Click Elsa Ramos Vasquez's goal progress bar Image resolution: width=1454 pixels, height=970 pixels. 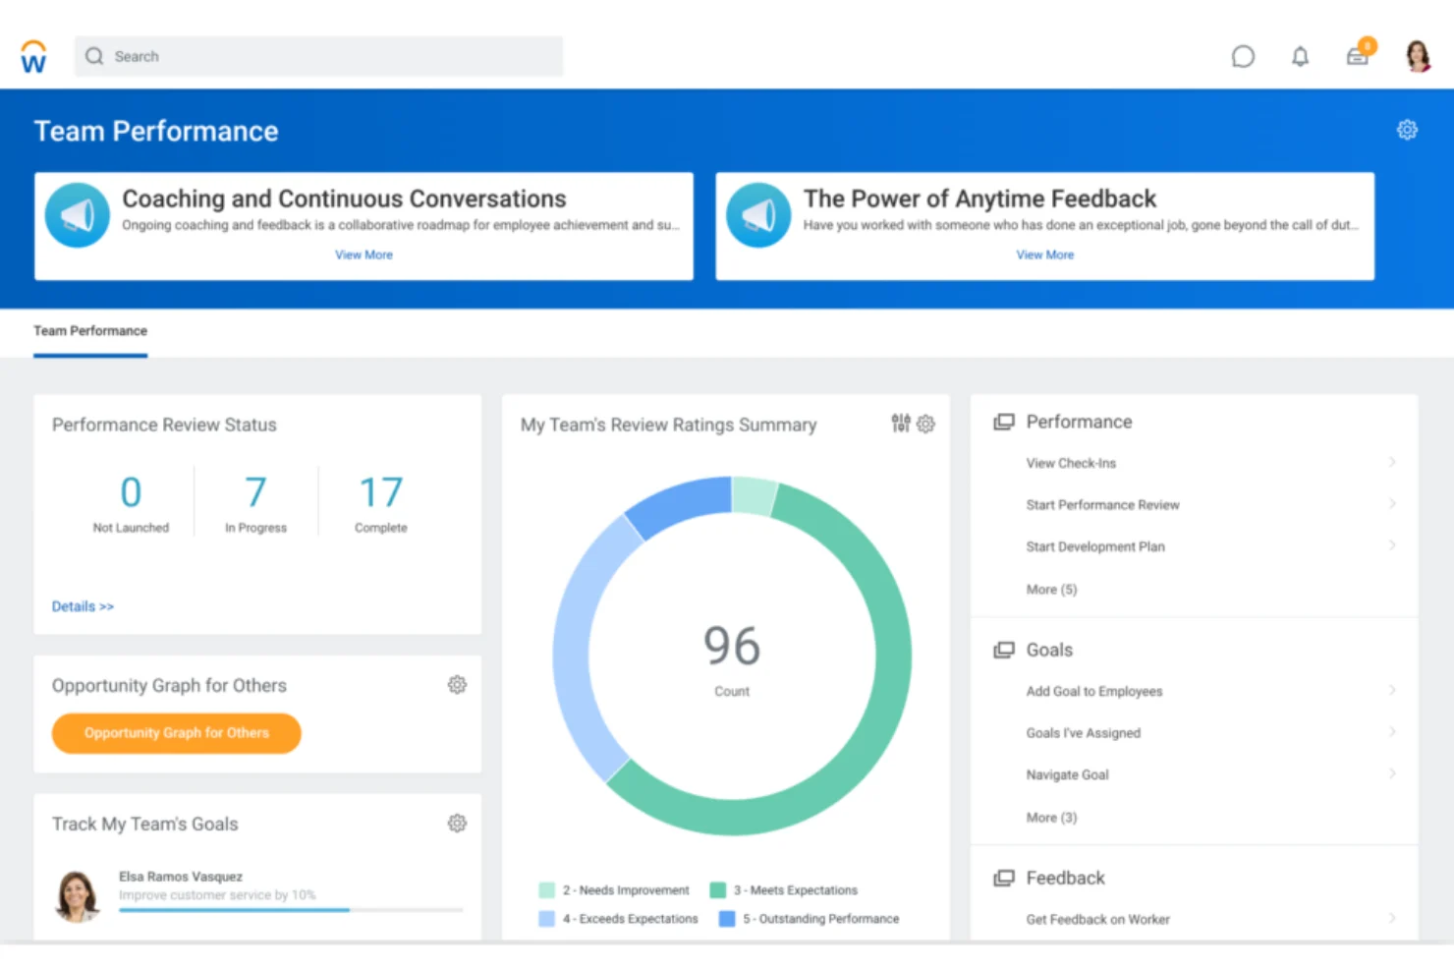coord(291,910)
